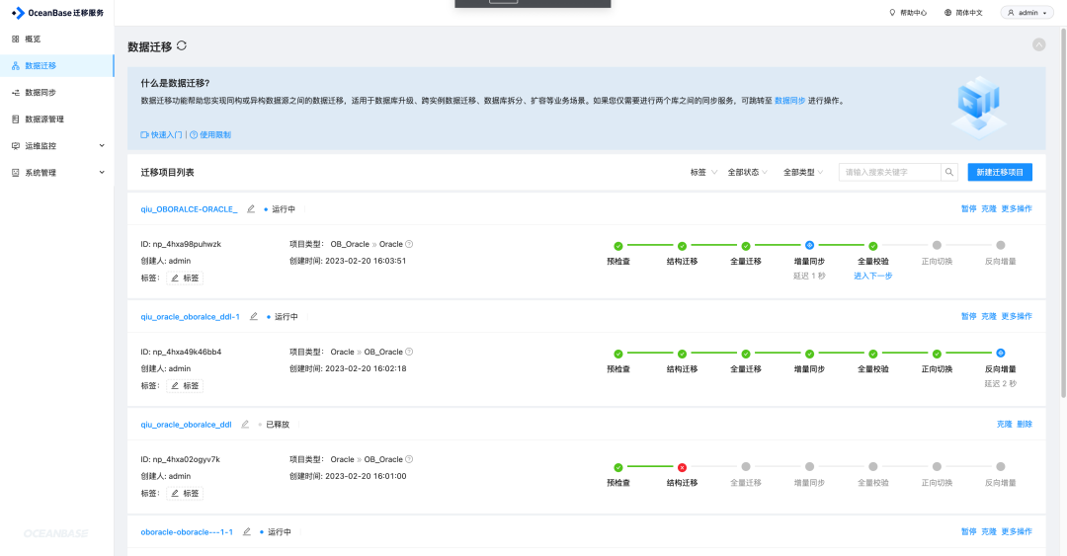Screen dimensions: 1067x556
Task: Click 进入下一步 under 全量校验
Action: (873, 276)
